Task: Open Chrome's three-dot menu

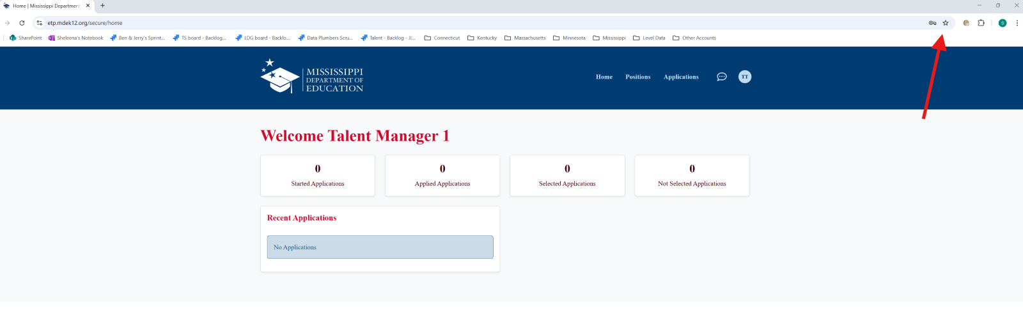Action: pyautogui.click(x=1017, y=23)
